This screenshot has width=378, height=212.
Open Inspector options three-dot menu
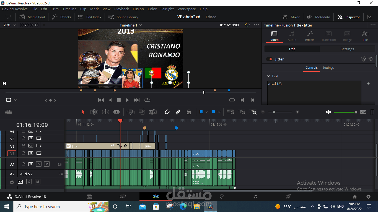click(373, 25)
